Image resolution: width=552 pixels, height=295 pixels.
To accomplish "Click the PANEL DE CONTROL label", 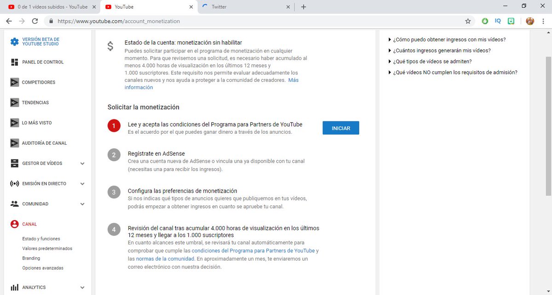I will (x=43, y=62).
